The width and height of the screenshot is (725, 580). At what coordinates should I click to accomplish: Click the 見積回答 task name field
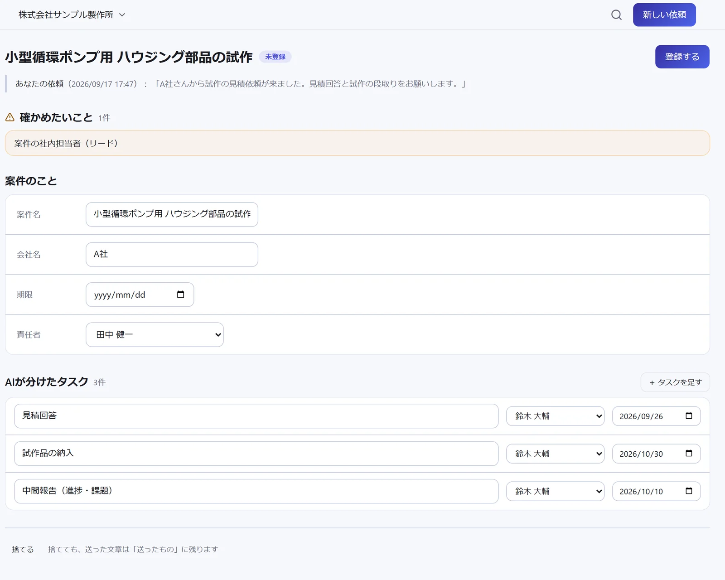click(x=256, y=416)
